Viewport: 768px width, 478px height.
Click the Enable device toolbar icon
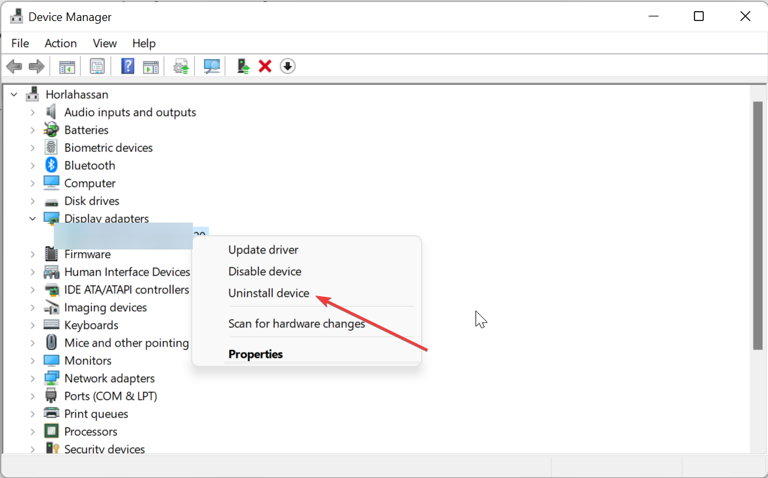[243, 66]
